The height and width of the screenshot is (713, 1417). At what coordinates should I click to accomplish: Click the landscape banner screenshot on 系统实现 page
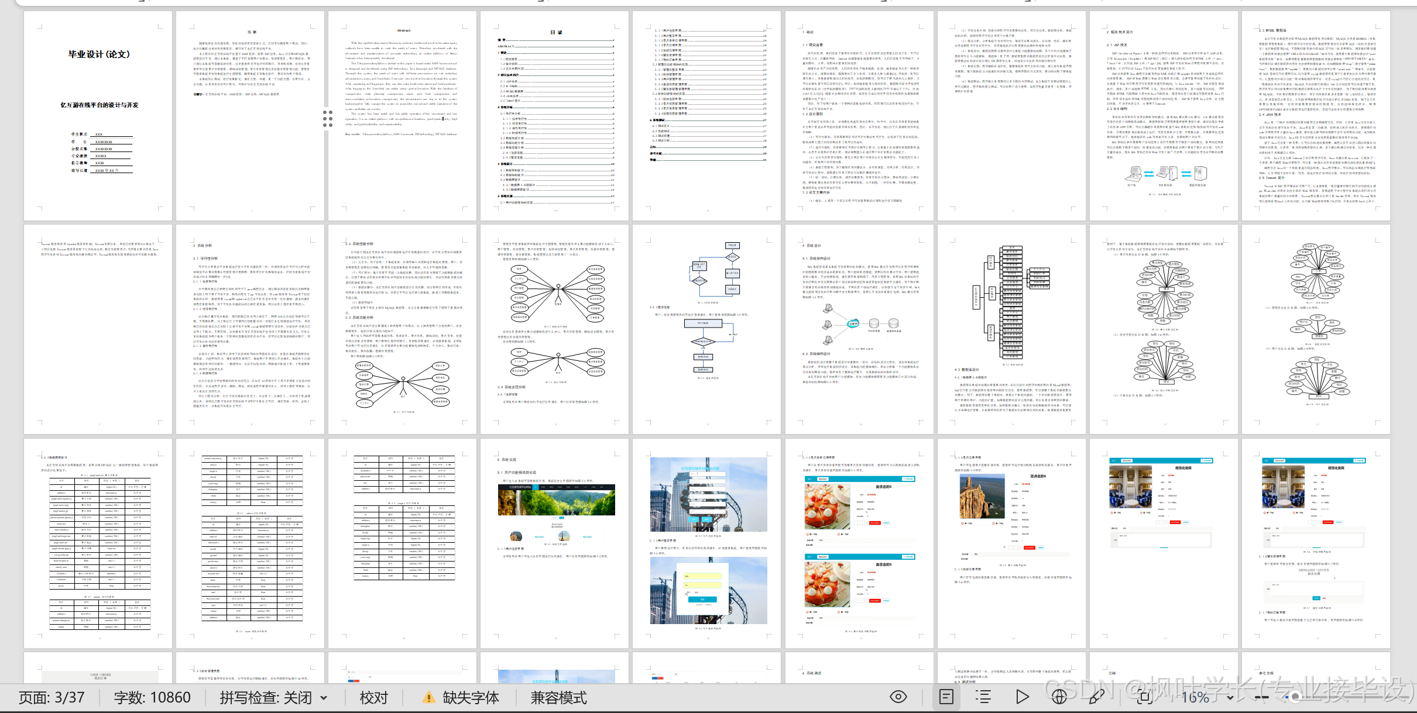(x=556, y=500)
